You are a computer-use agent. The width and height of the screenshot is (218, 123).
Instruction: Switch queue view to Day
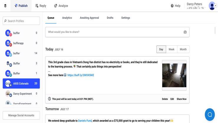coord(161,49)
